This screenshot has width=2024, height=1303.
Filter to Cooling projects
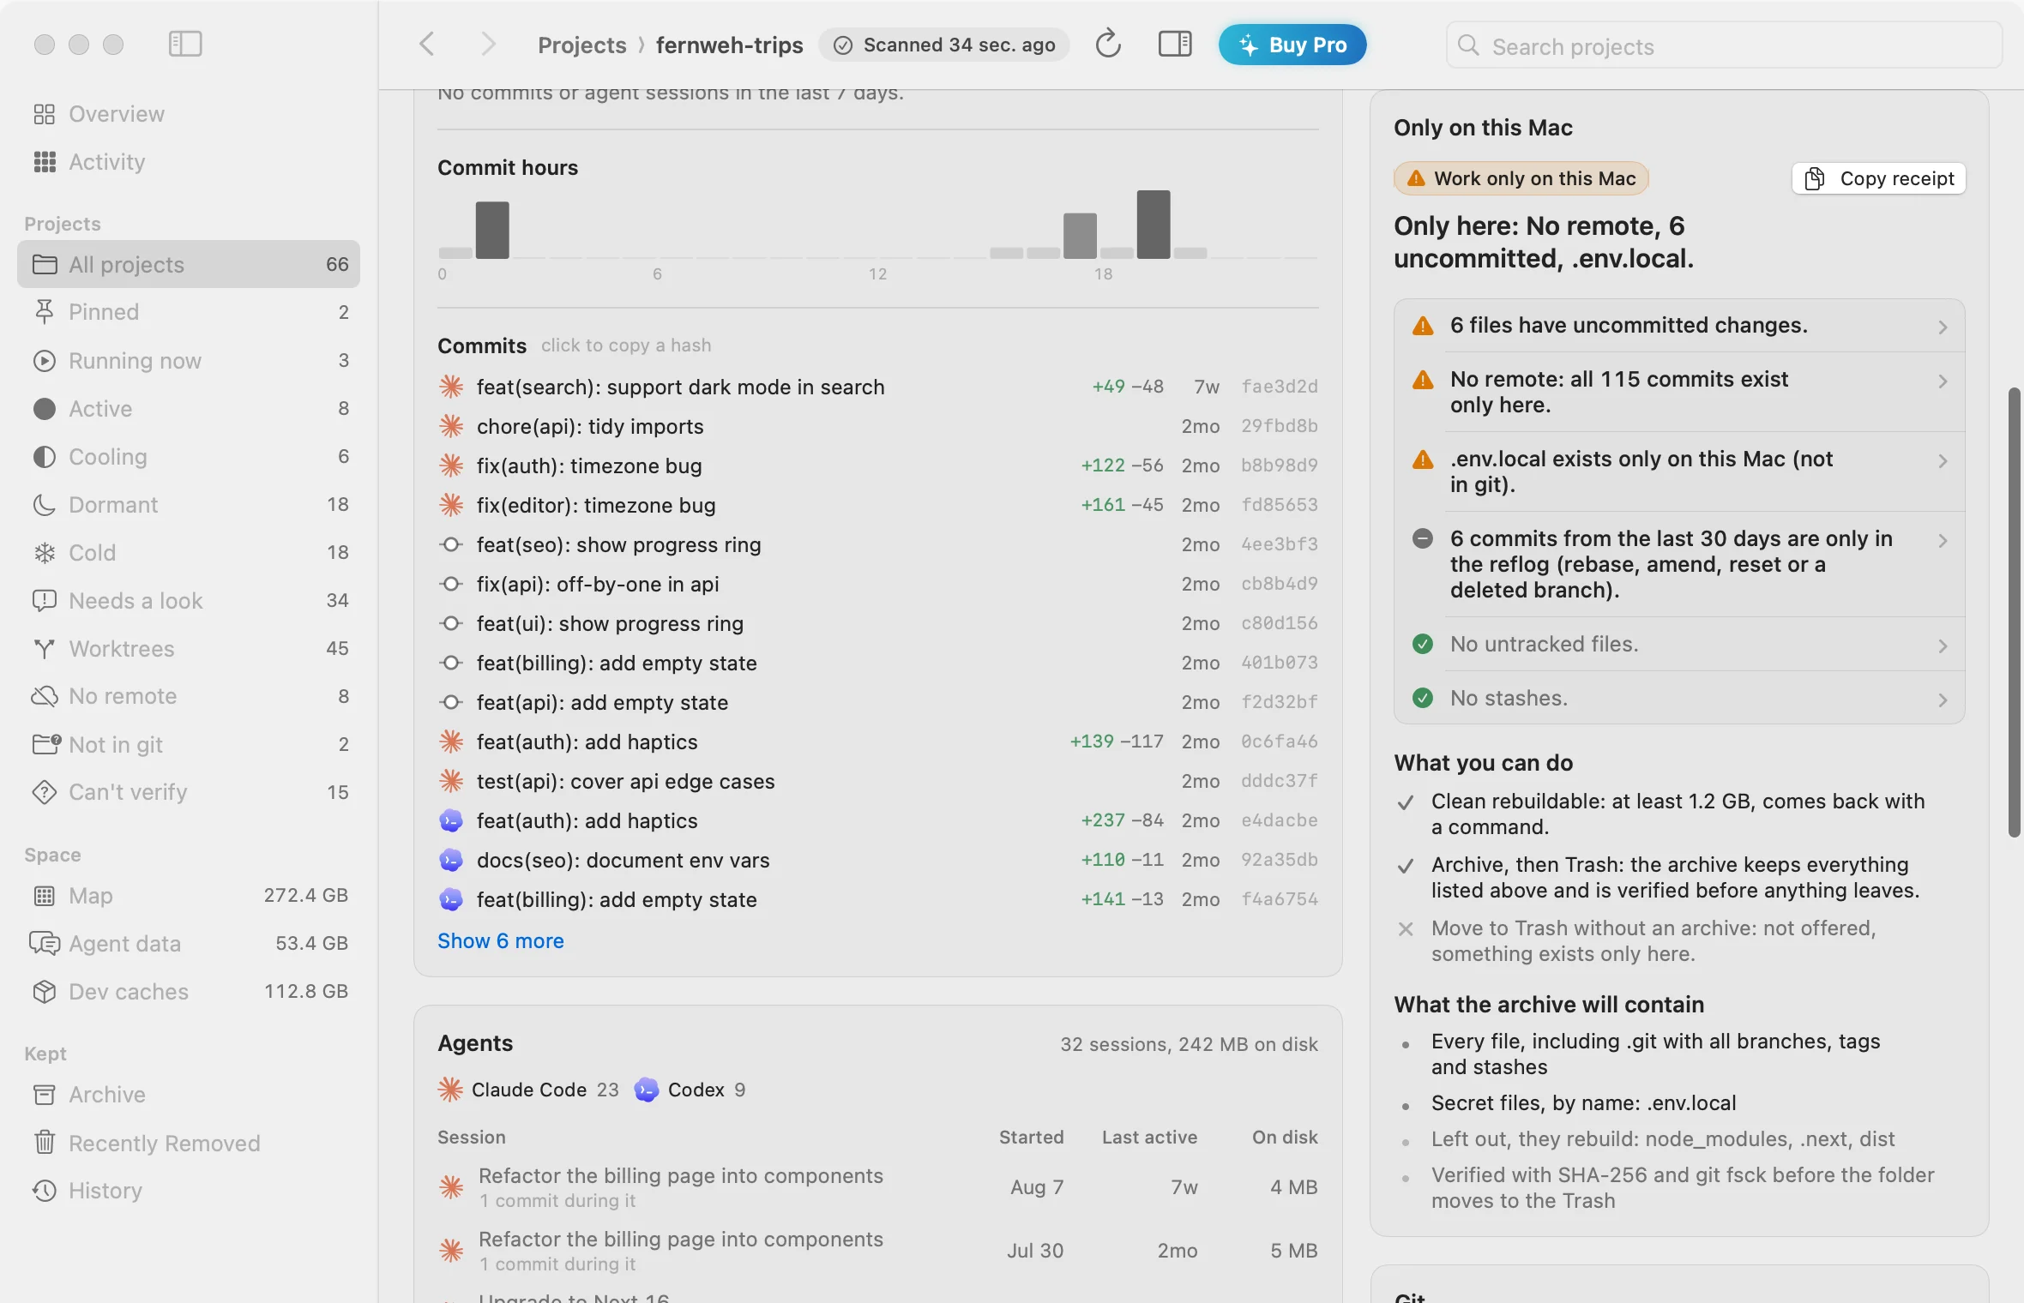189,456
